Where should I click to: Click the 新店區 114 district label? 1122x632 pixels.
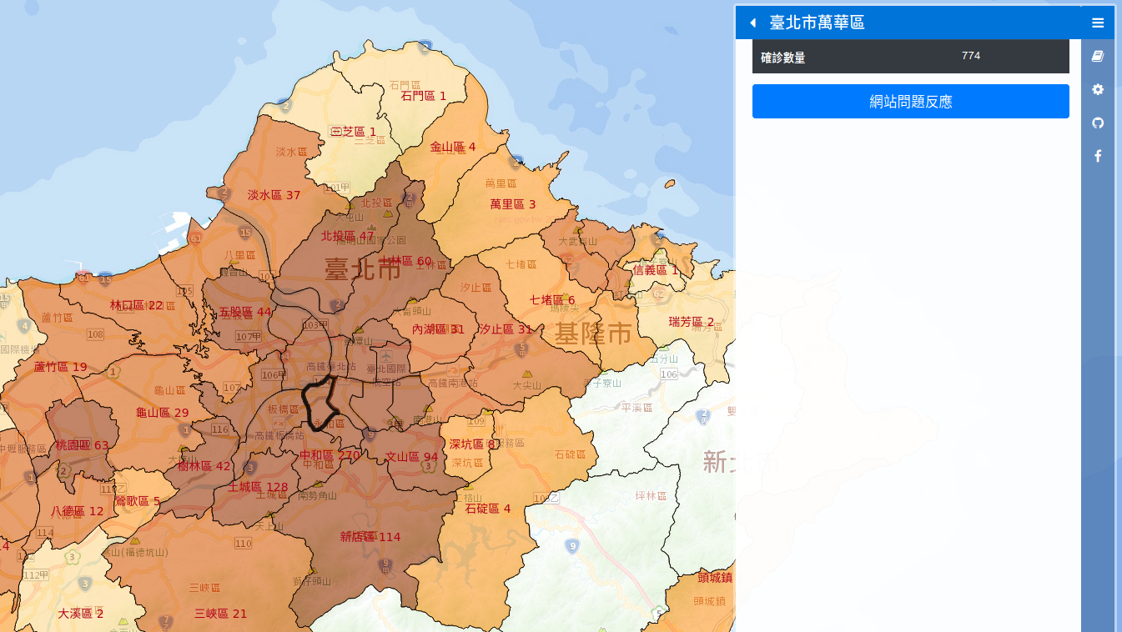370,537
